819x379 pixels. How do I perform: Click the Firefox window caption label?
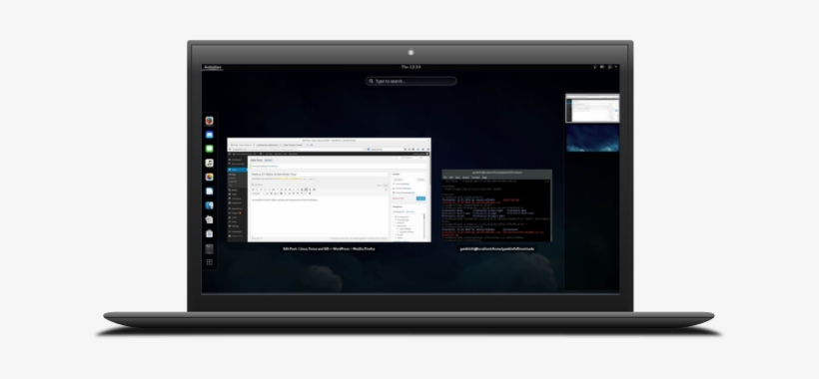point(329,249)
